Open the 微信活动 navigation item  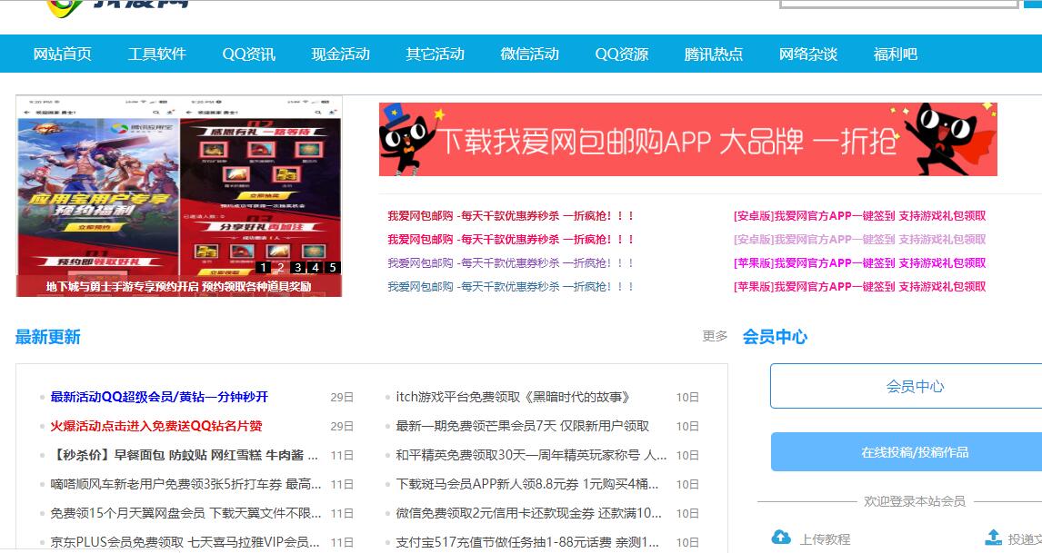[x=530, y=54]
